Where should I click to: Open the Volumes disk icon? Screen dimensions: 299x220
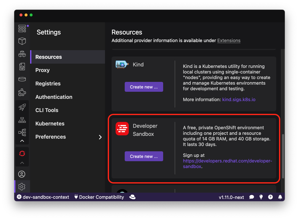(22, 79)
